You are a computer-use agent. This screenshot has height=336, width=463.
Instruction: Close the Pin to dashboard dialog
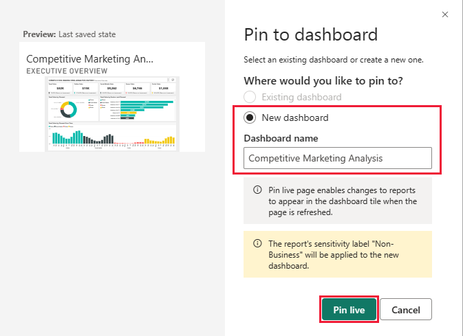tap(445, 14)
